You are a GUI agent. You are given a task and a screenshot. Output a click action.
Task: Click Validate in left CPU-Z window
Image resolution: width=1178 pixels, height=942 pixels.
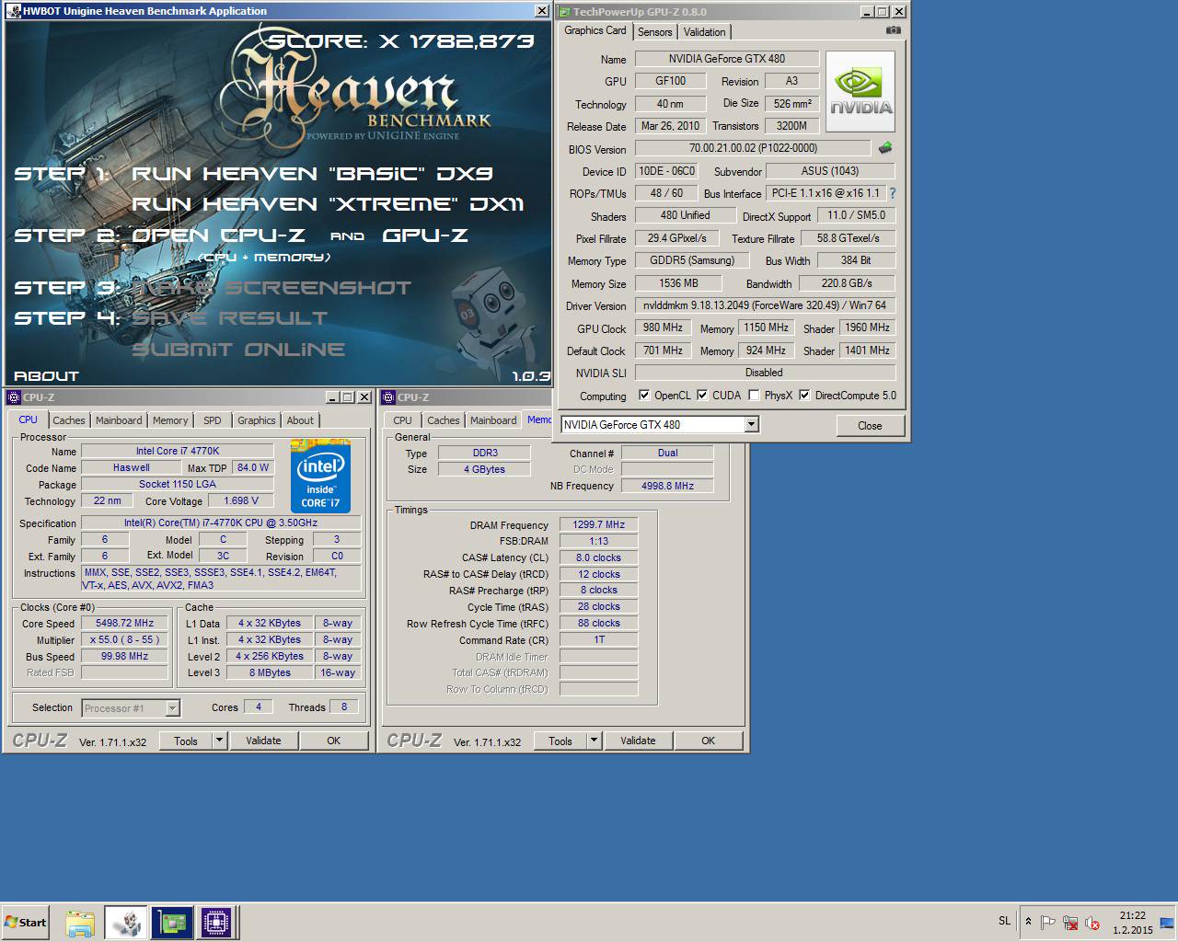coord(263,741)
